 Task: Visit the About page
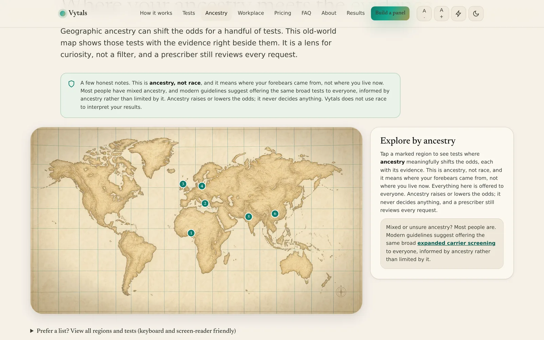pos(329,13)
